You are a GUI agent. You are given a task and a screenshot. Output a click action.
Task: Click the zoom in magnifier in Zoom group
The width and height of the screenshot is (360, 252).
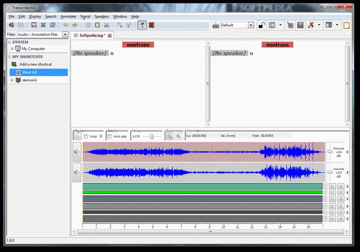coord(169,136)
